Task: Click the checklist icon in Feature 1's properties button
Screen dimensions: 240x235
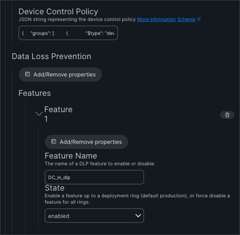Action: coord(54,141)
